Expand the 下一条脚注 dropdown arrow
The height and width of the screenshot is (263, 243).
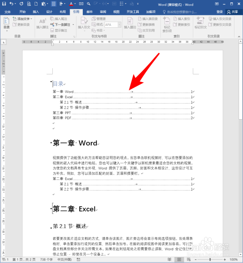[x=73, y=25]
